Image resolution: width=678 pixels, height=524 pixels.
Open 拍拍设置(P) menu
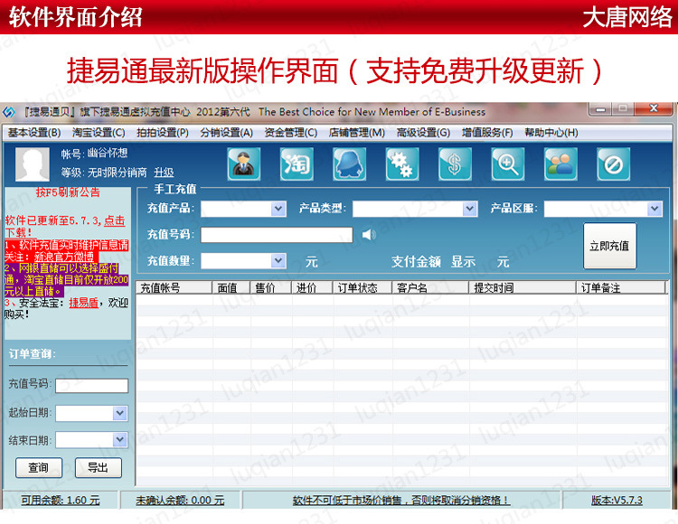pyautogui.click(x=163, y=133)
